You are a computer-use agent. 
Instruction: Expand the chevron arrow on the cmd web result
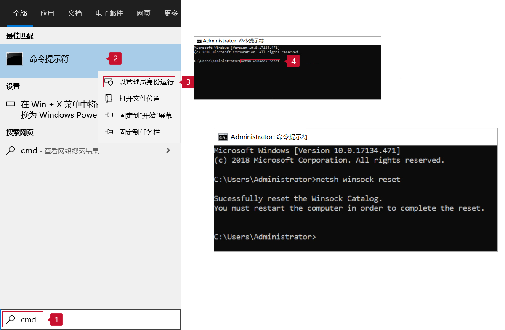click(168, 150)
